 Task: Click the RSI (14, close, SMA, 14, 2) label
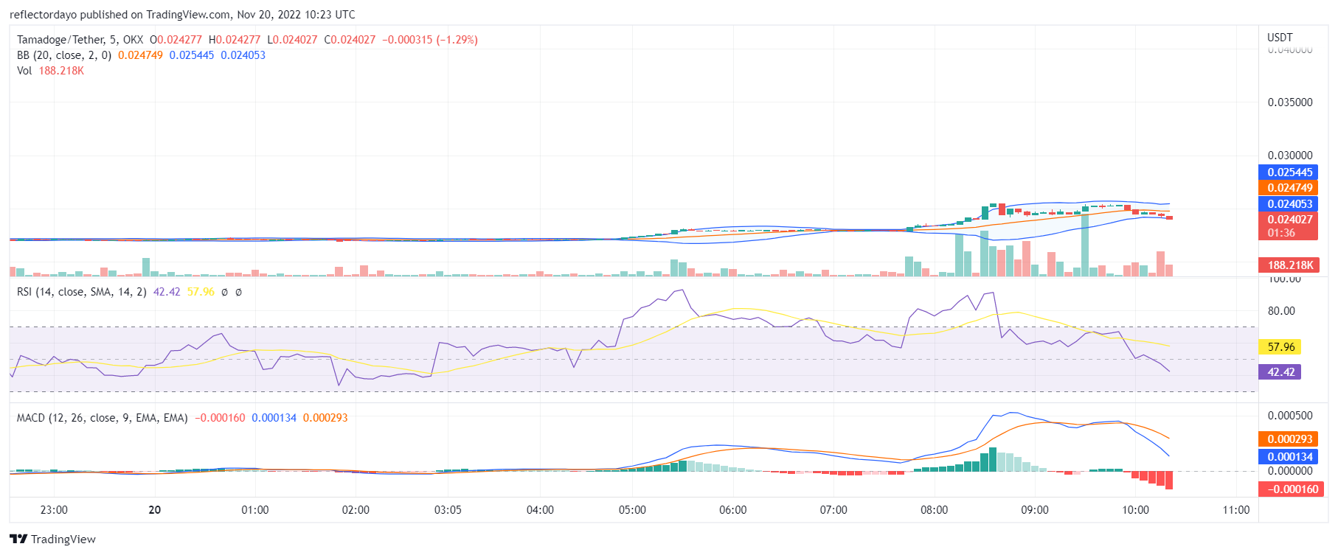(x=82, y=292)
